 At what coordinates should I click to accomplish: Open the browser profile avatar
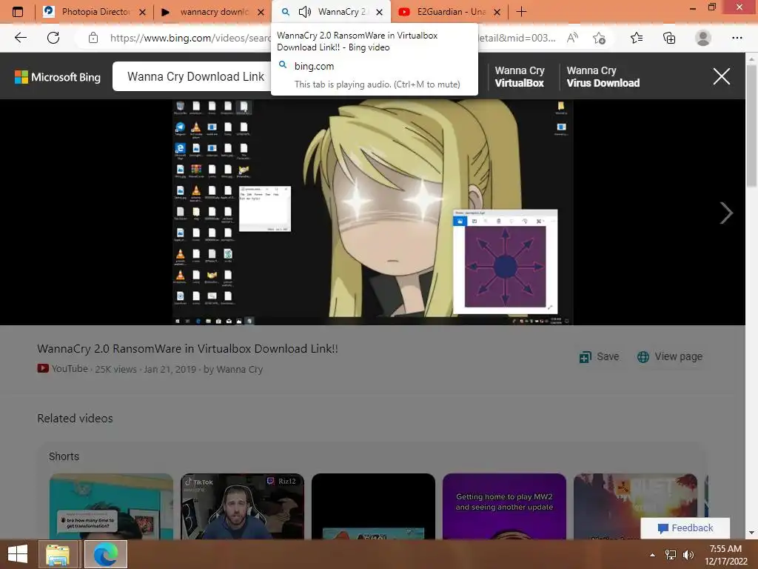click(703, 38)
